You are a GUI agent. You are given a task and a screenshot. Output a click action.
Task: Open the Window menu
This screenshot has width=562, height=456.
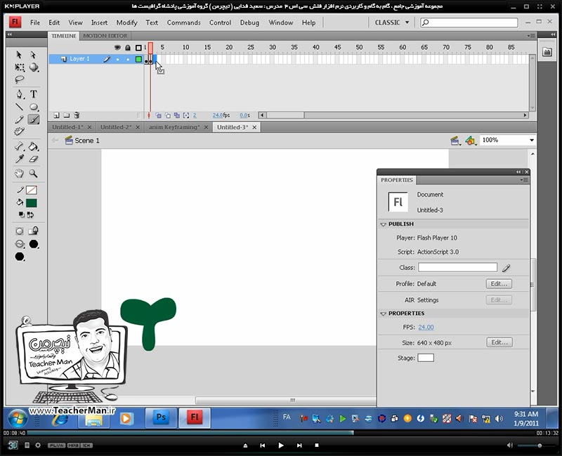(280, 22)
